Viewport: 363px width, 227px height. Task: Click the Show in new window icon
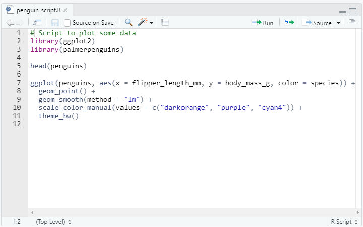37,23
